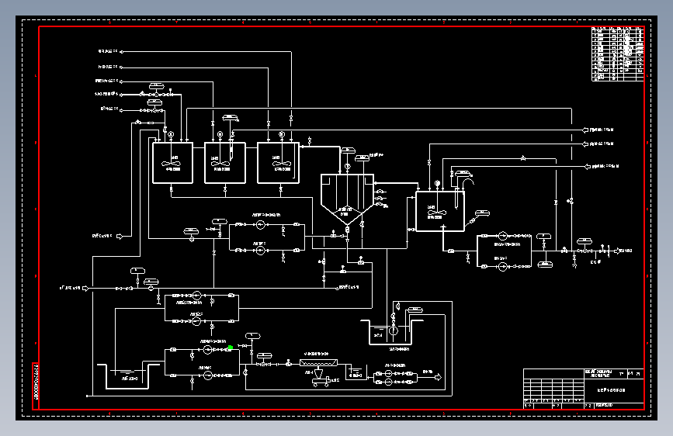This screenshot has height=436, width=673.
Task: Click the agitated tank right of the clarifier
Action: pos(440,212)
